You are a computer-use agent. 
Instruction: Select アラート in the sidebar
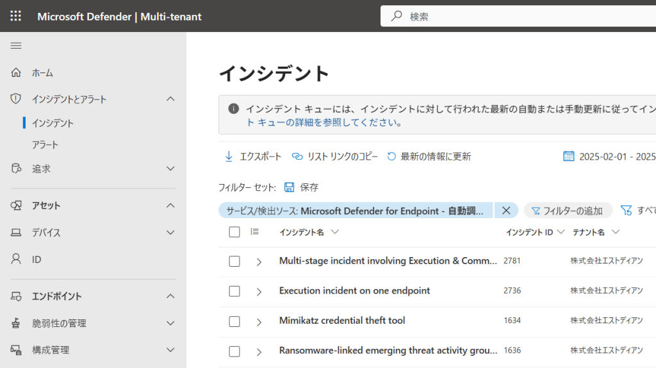(x=45, y=145)
